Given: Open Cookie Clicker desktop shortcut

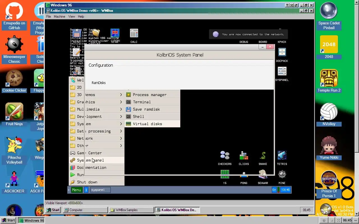Looking at the screenshot, I should pyautogui.click(x=14, y=81).
